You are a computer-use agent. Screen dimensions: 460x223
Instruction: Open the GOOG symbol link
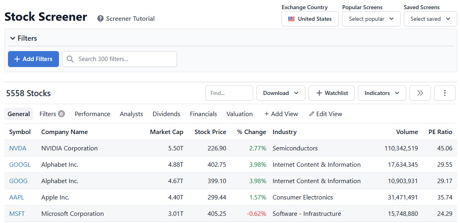(x=18, y=181)
